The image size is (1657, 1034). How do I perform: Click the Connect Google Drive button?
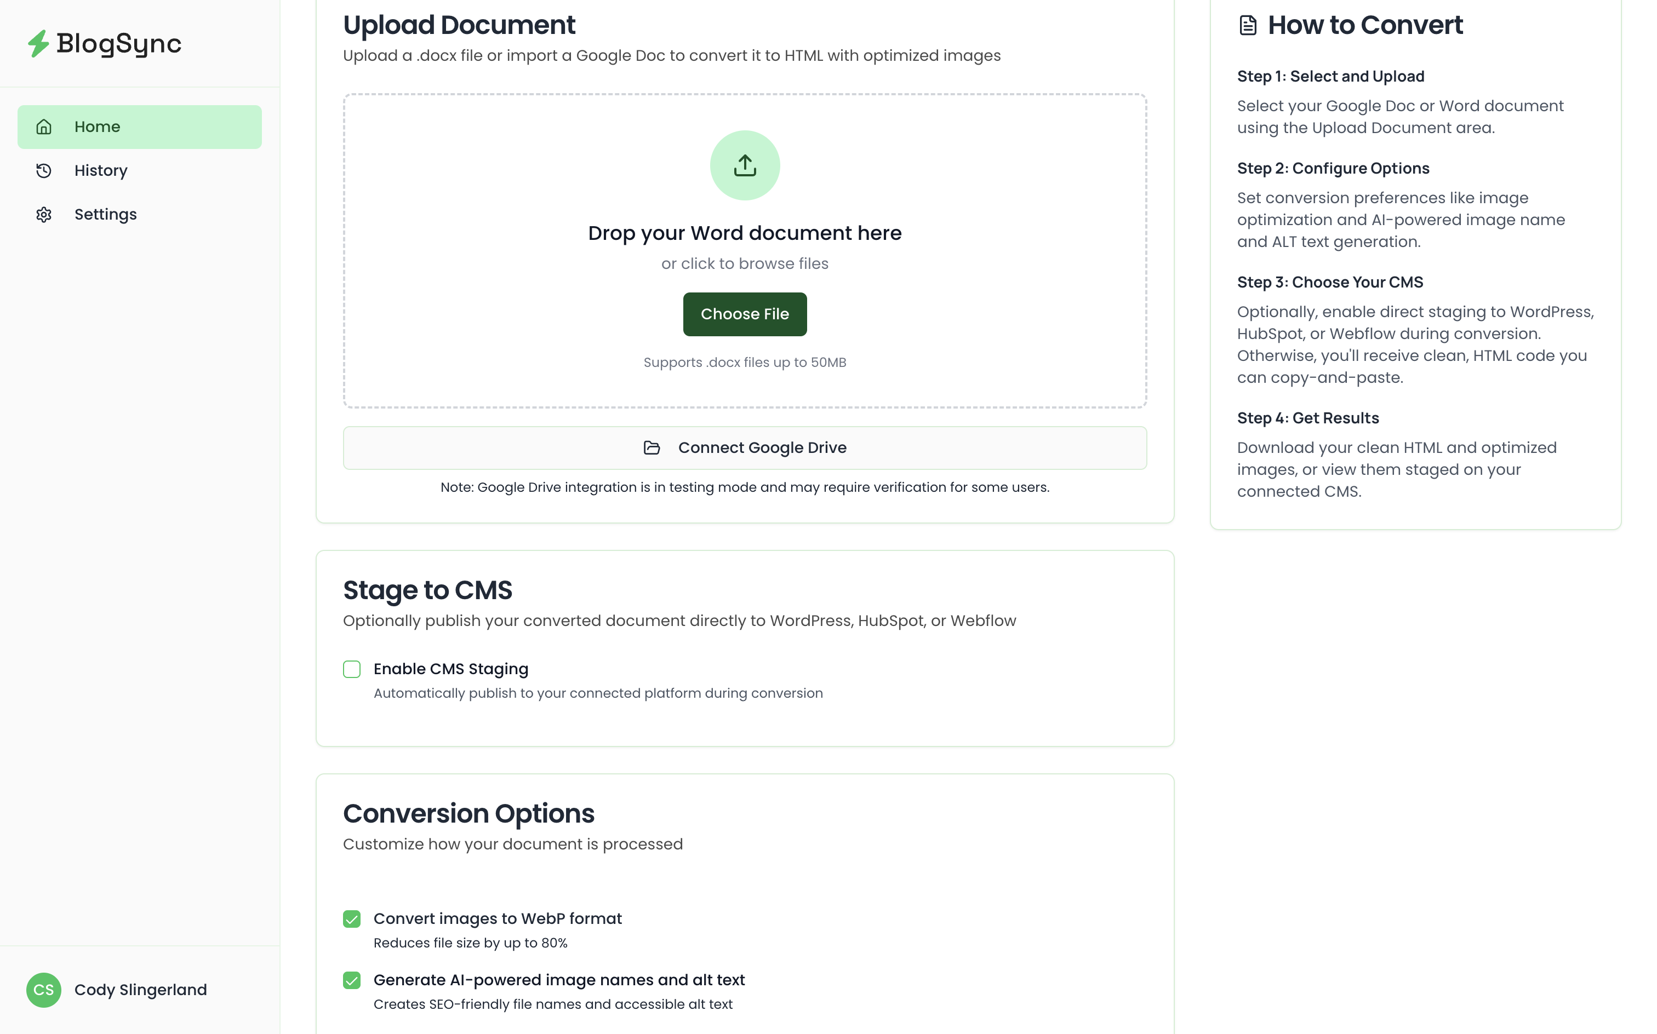tap(744, 448)
